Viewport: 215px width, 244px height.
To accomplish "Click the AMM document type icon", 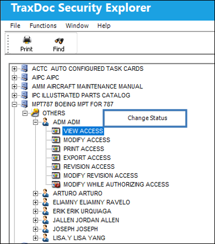I will point(24,86).
